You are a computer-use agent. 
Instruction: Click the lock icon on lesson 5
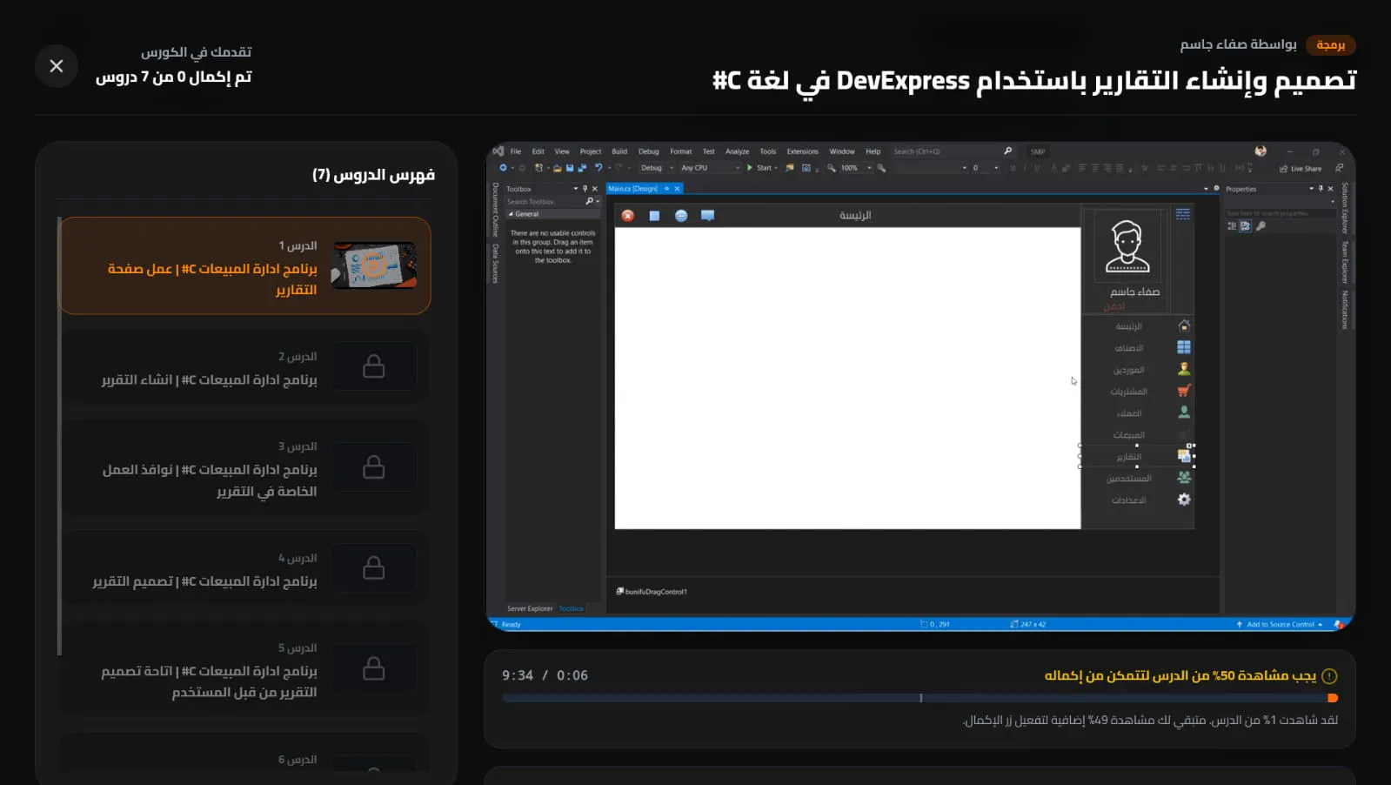[374, 668]
